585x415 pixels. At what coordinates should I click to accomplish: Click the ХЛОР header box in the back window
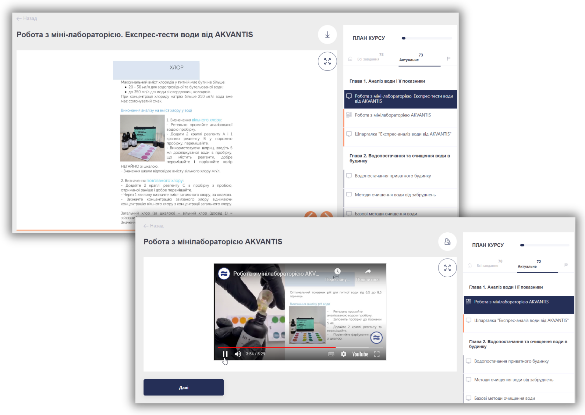(156, 70)
